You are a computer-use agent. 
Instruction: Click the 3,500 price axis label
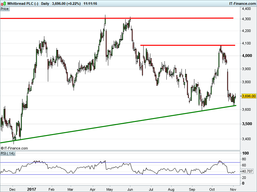pyautogui.click(x=247, y=124)
